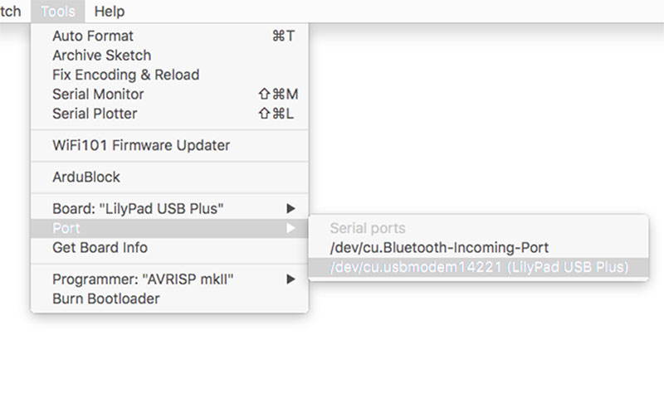Run Auto Format on the sketch
664x398 pixels.
93,36
